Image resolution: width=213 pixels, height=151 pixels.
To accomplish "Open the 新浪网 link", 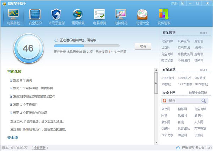I will (166, 109).
